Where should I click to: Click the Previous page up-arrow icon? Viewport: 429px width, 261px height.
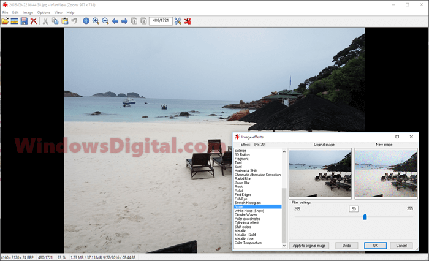point(134,21)
